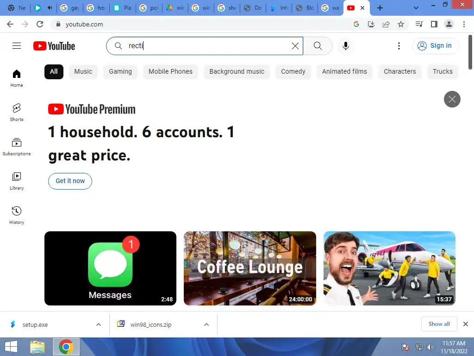
Task: Start voice search with microphone icon
Action: pos(345,46)
